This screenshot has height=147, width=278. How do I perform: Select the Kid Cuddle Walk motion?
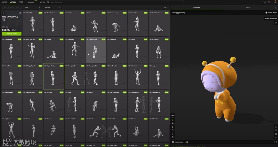click(x=12, y=50)
